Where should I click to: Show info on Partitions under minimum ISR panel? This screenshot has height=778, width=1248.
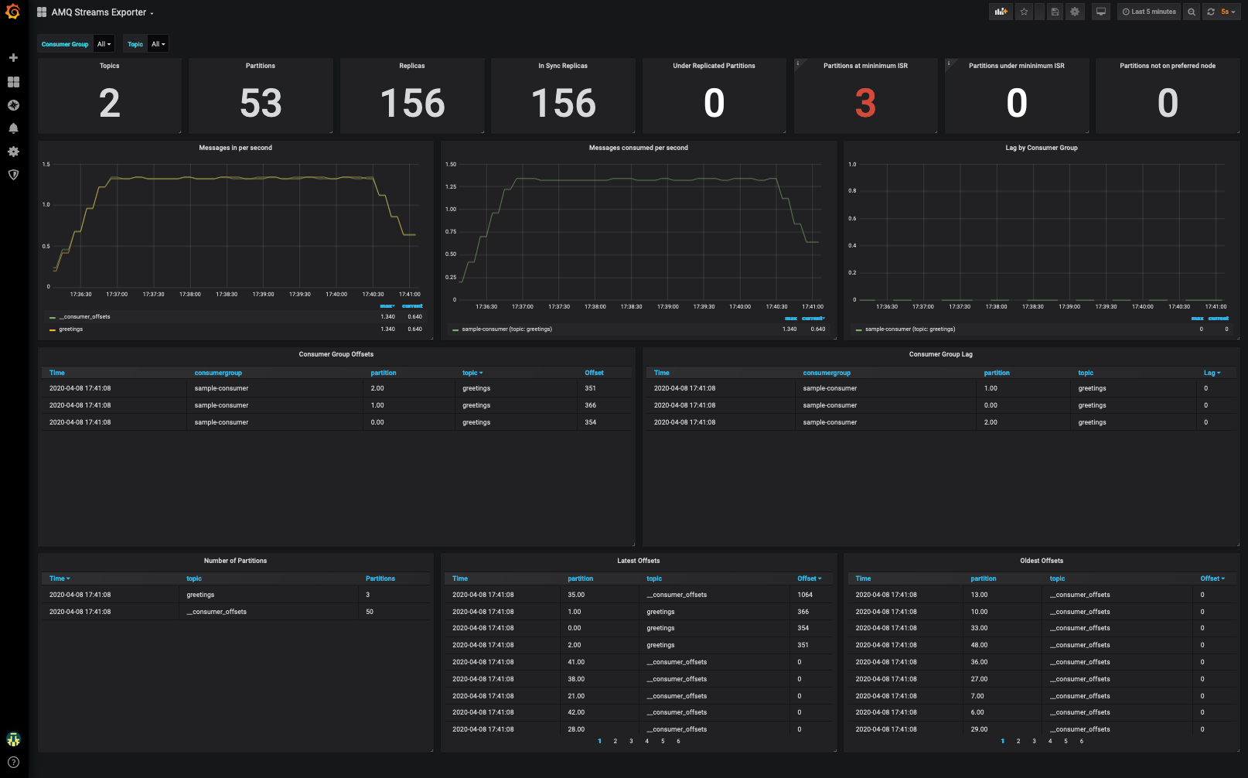pyautogui.click(x=949, y=63)
